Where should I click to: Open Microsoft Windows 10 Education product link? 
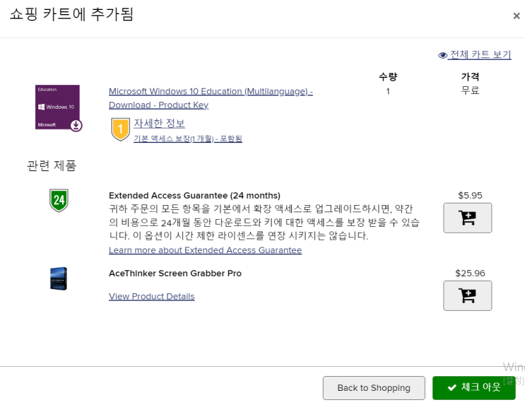pos(211,98)
